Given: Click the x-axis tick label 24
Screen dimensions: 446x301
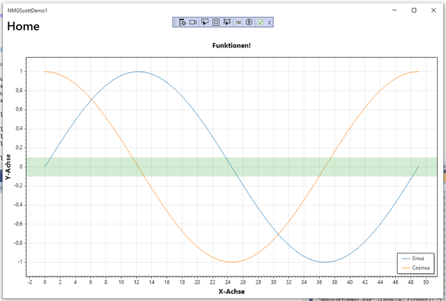Looking at the screenshot, I should (228, 282).
